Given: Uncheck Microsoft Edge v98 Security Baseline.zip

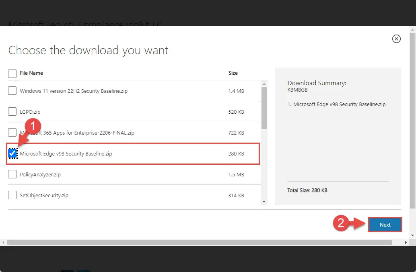Looking at the screenshot, I should (x=12, y=153).
